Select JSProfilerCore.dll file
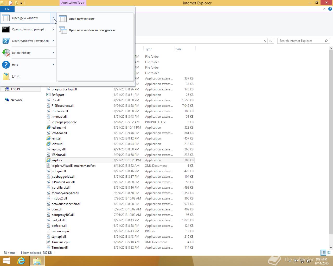This screenshot has height=266, width=333. [63, 182]
